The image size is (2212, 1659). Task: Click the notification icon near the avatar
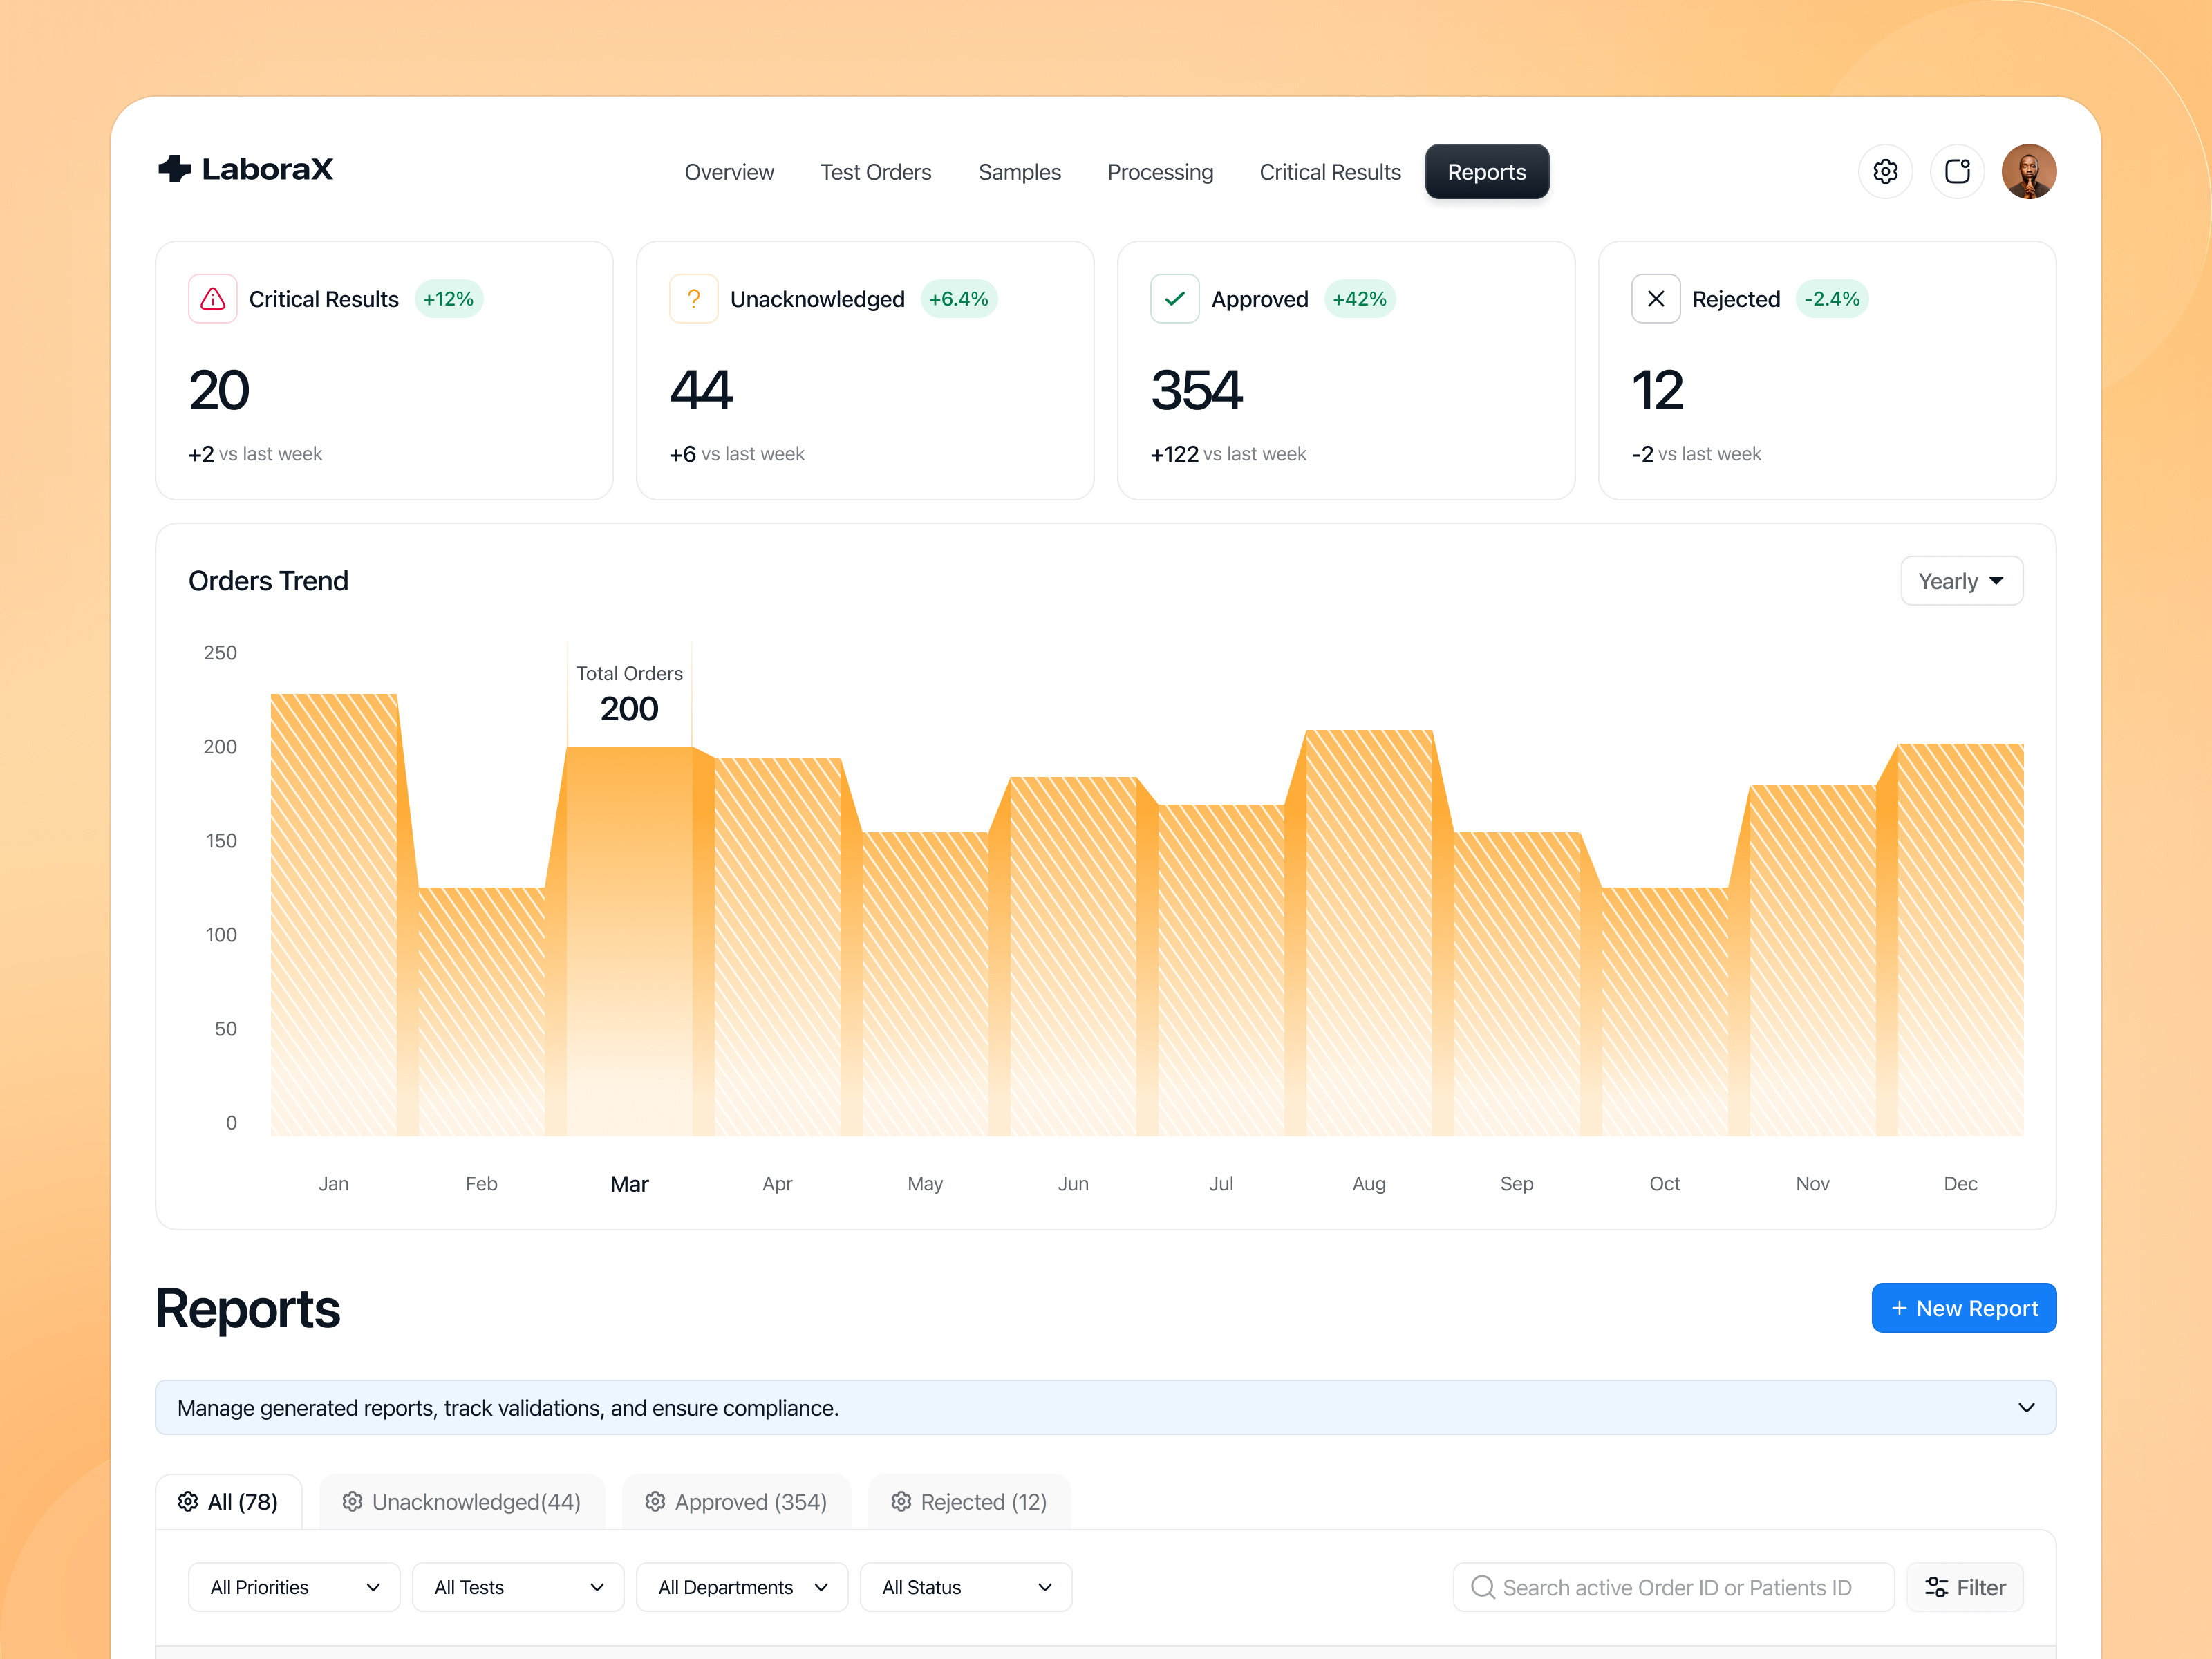(x=1958, y=171)
